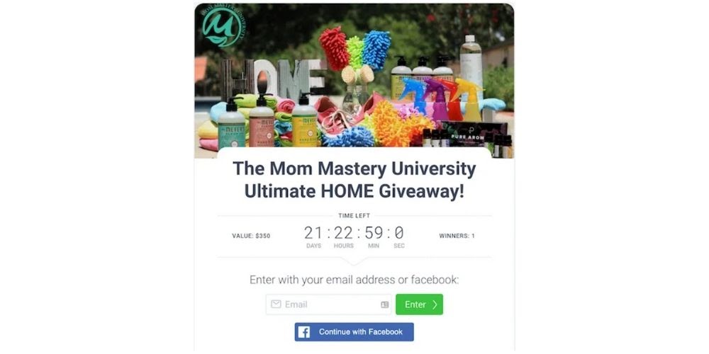
Task: Click the giveaway cleaning products banner image
Action: (x=354, y=81)
